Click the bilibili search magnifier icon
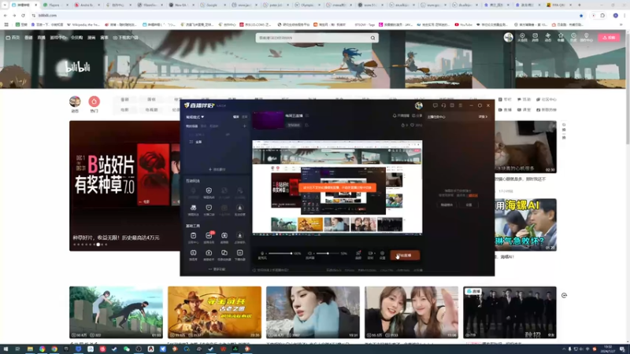Viewport: 630px width, 354px height. coord(372,38)
